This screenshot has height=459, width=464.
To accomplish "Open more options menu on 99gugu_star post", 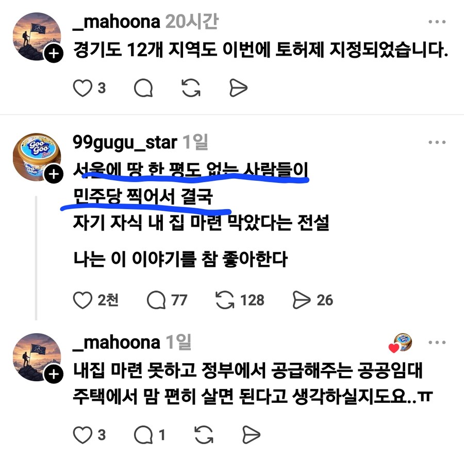I will 437,142.
